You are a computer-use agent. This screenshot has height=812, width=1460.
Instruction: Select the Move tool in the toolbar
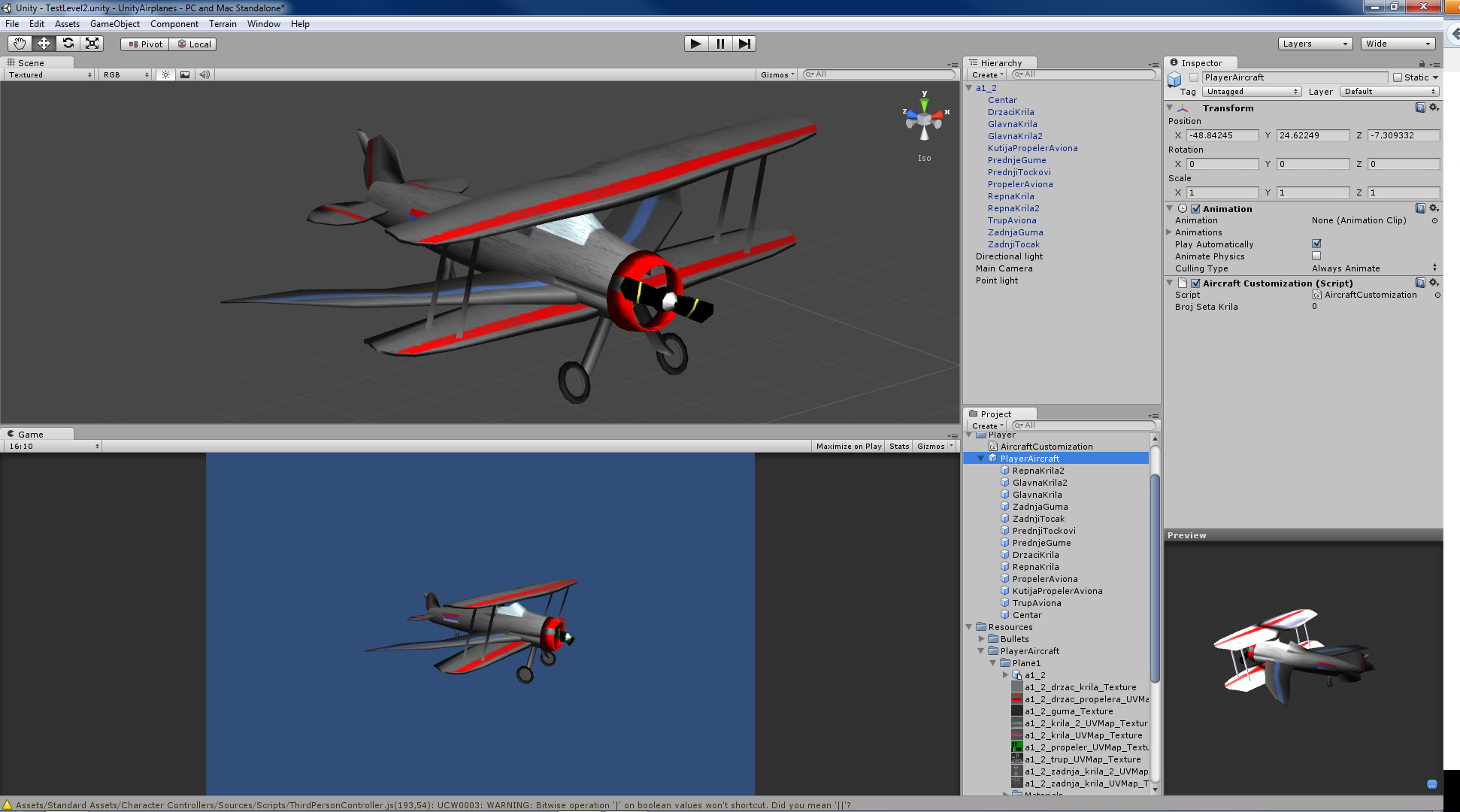[x=44, y=44]
